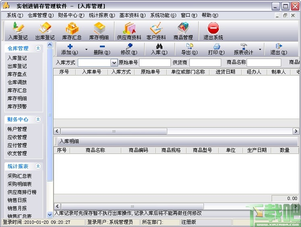Open 供应商资料 icon
301x227 pixels.
[x=129, y=28]
